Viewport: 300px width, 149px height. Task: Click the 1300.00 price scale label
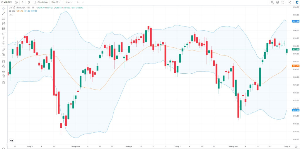[296, 30]
